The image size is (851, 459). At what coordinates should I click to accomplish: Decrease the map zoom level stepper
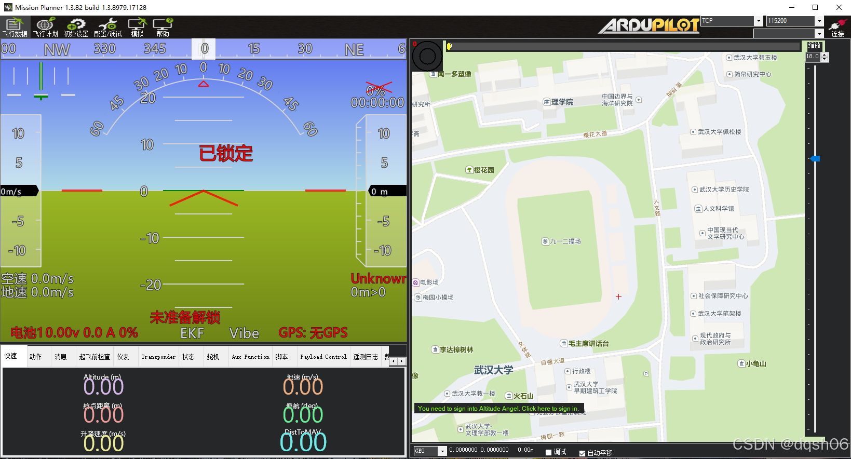(825, 59)
